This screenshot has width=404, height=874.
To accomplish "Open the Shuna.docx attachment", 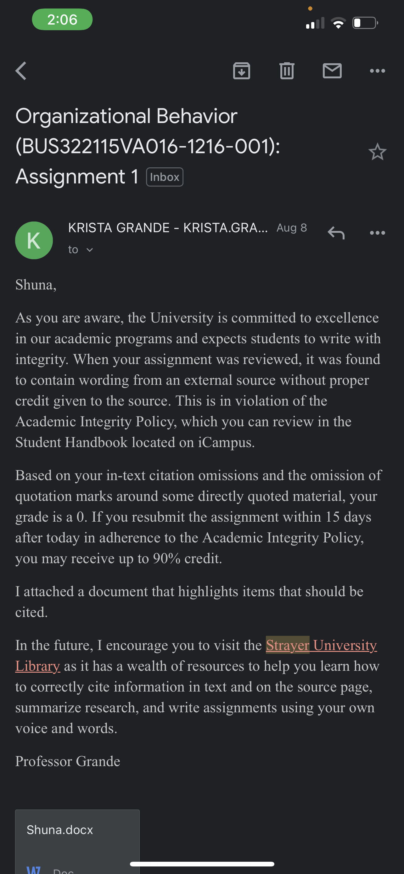I will pyautogui.click(x=77, y=841).
